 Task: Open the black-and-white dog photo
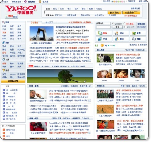105,58
